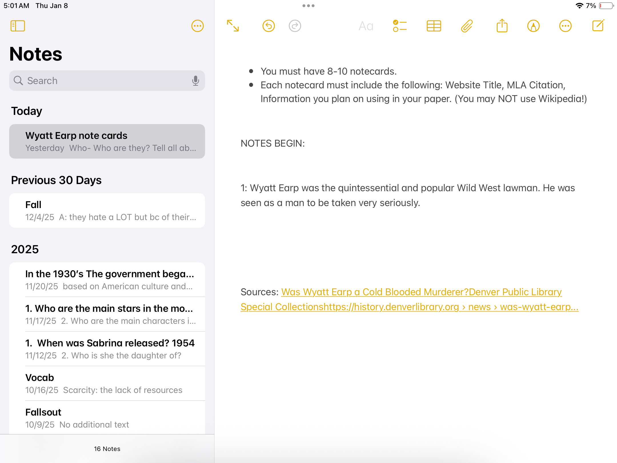Insert a checklist with the checklist icon

click(x=400, y=26)
